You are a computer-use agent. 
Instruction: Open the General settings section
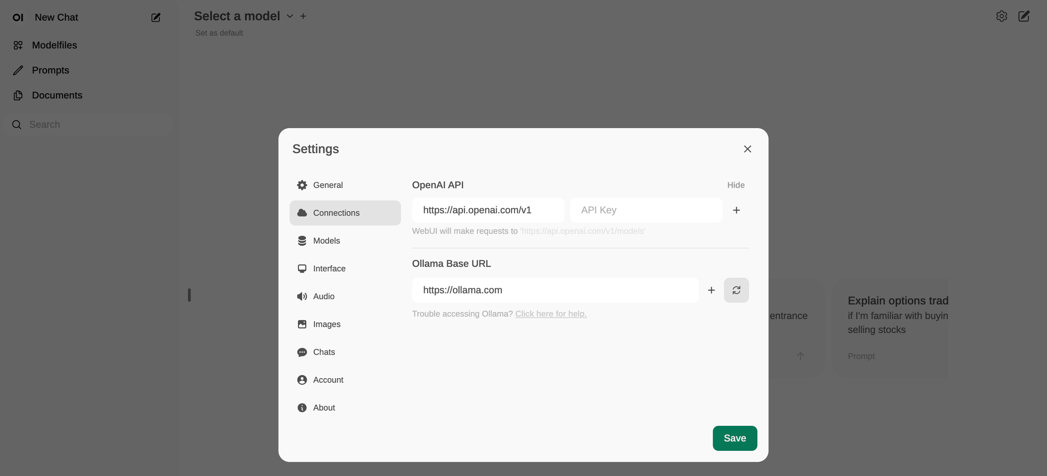coord(327,185)
